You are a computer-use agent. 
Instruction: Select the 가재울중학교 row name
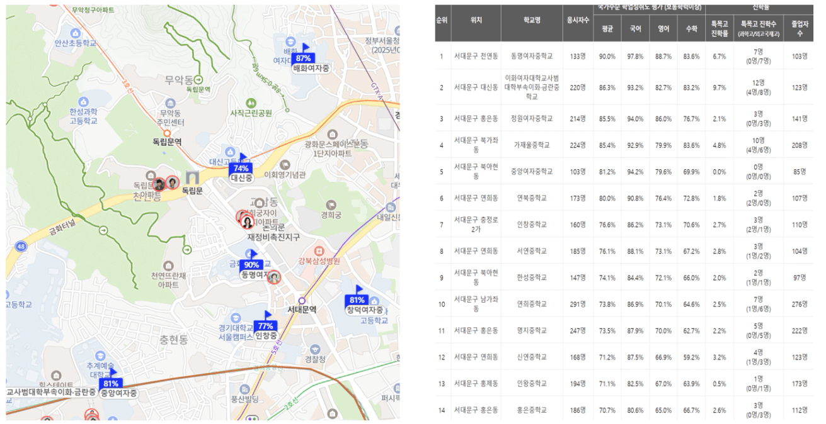pos(532,145)
